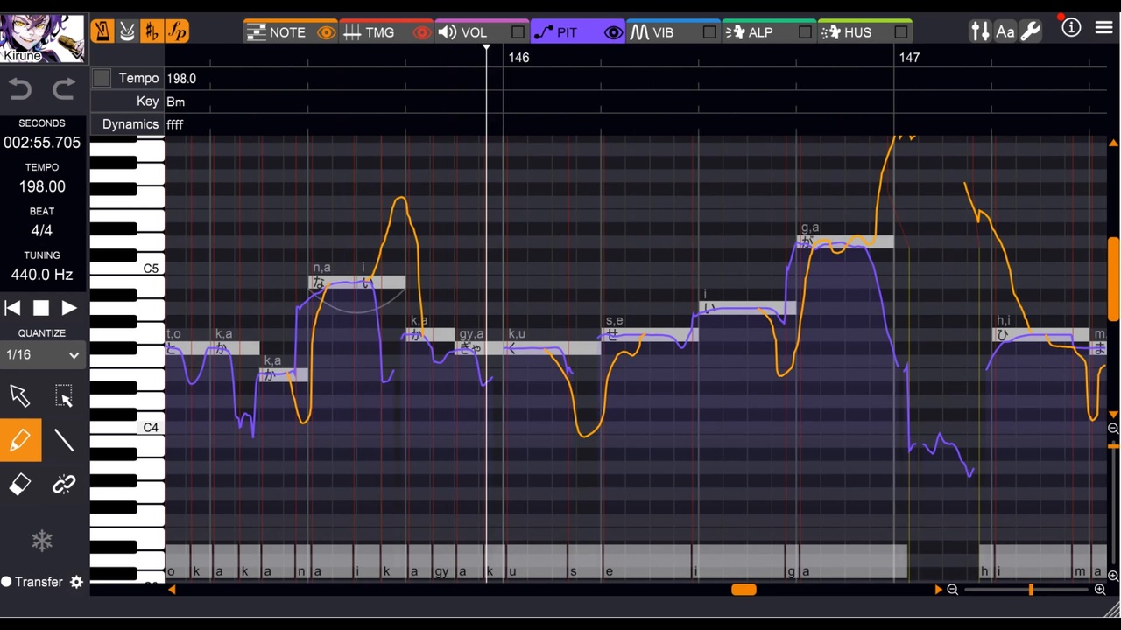This screenshot has width=1121, height=630.
Task: Tick the Tempo row checkbox
Action: (x=102, y=78)
